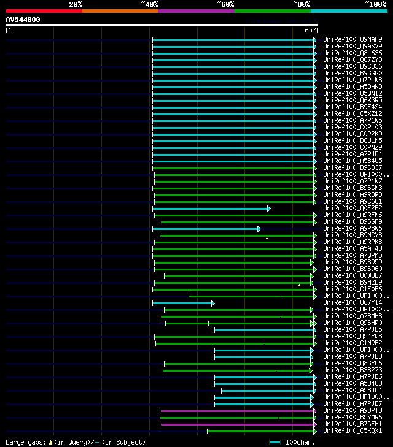
Task: Click the yellow query gap marker in the B9H2L9 row
Action: (299, 285)
